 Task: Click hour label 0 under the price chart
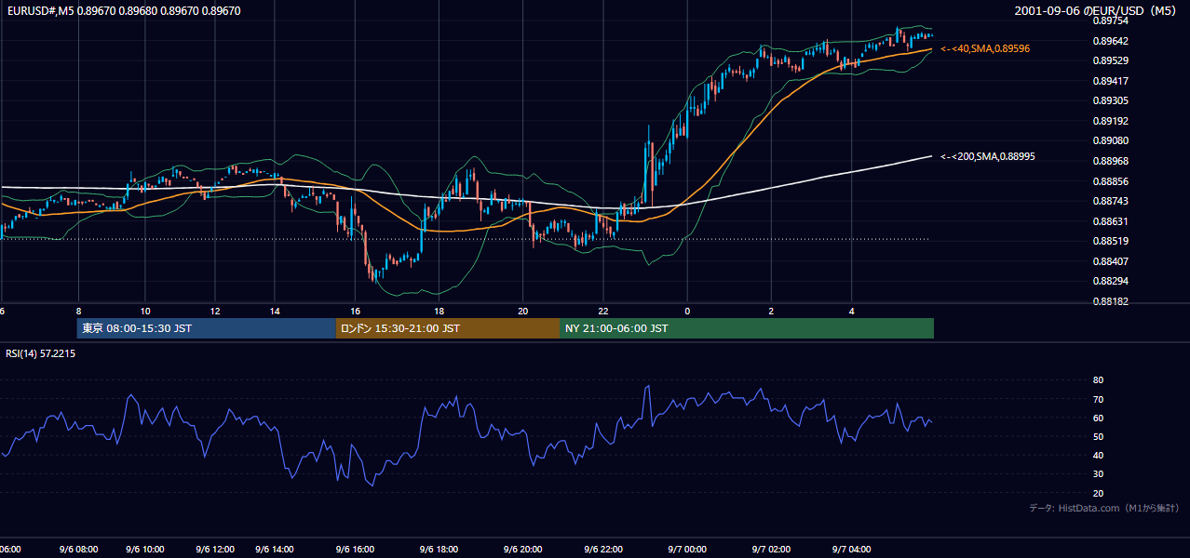point(687,311)
